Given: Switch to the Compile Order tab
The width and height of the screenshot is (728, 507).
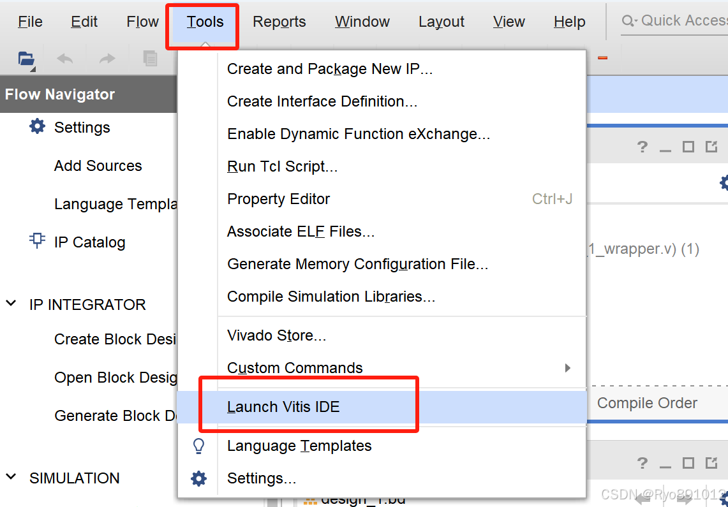Looking at the screenshot, I should click(x=647, y=403).
